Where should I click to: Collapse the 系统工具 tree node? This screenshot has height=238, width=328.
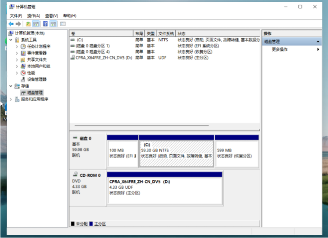(x=11, y=40)
